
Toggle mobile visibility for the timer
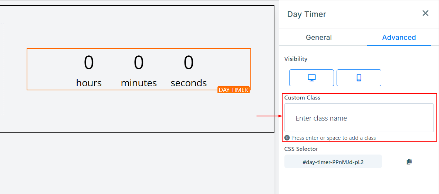(x=359, y=78)
